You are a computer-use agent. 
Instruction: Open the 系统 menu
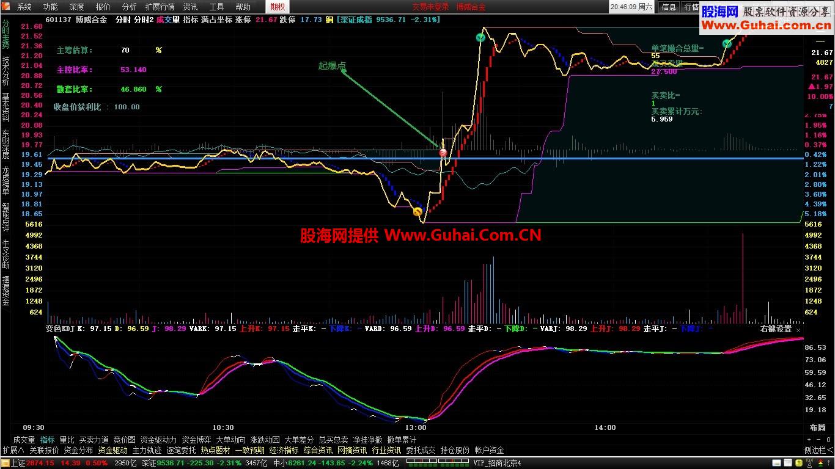coord(24,7)
